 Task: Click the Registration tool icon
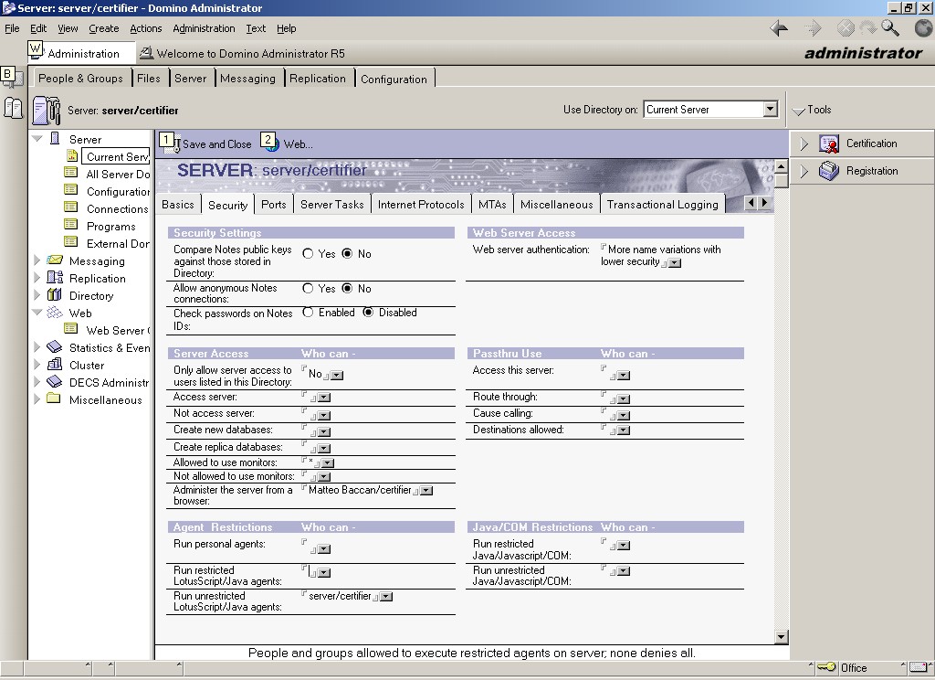(829, 171)
